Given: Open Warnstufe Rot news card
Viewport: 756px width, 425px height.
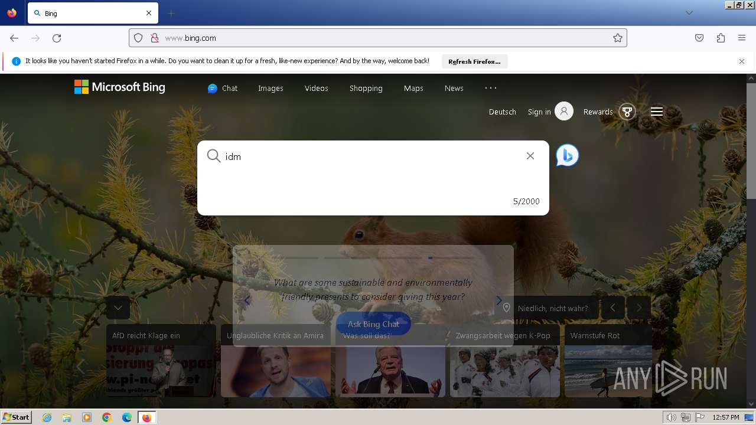Looking at the screenshot, I should point(608,361).
